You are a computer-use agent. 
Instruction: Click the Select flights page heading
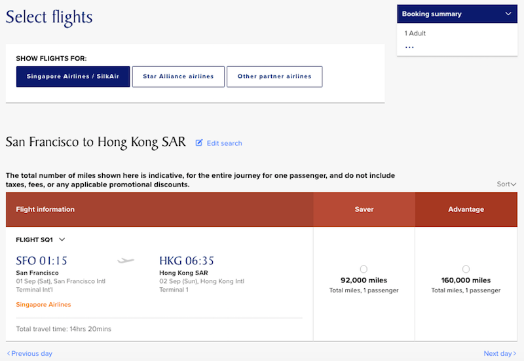49,18
